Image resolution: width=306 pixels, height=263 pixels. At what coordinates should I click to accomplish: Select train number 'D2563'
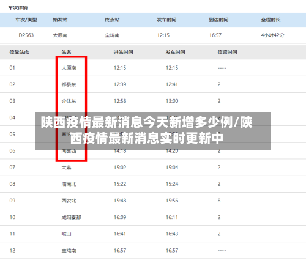tap(26, 35)
